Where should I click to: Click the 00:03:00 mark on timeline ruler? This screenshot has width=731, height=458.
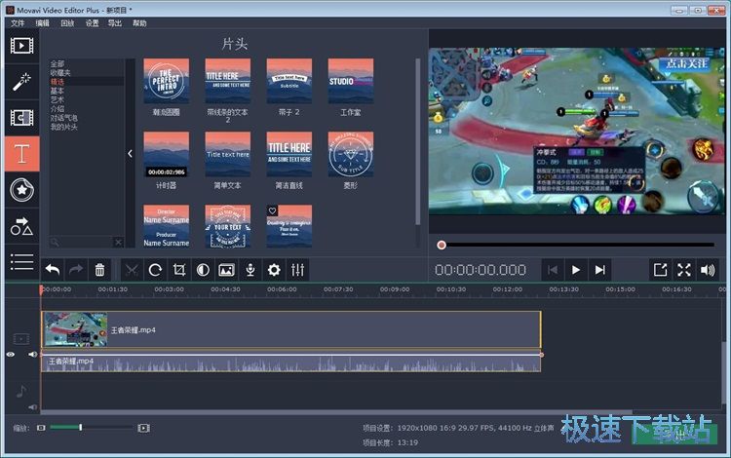pyautogui.click(x=169, y=289)
